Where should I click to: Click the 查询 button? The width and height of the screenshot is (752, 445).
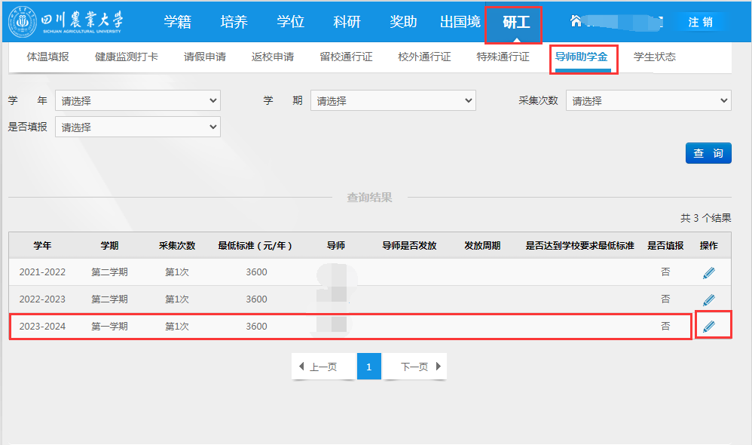tap(708, 153)
